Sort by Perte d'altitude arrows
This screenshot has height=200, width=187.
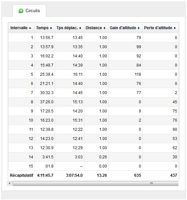coord(175,28)
